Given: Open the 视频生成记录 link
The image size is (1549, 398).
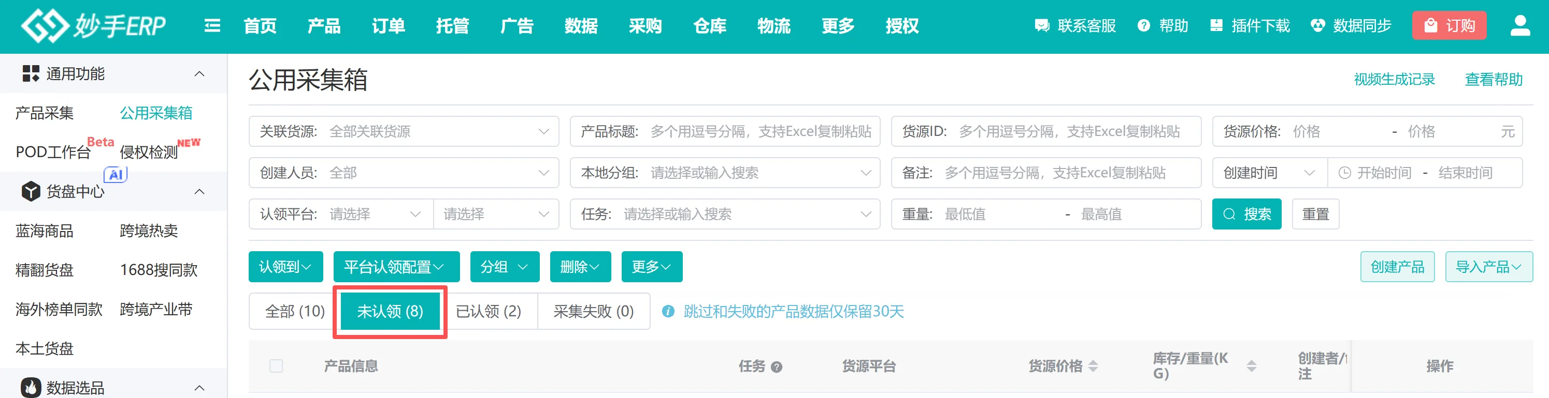Looking at the screenshot, I should click(x=1394, y=79).
